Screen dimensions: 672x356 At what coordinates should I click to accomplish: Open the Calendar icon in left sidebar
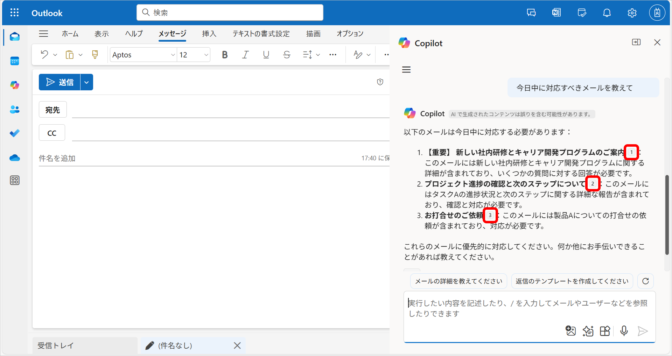15,61
